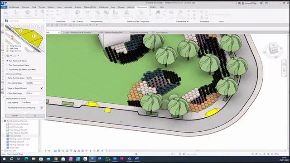Edit the Offset from Target field

(35, 93)
